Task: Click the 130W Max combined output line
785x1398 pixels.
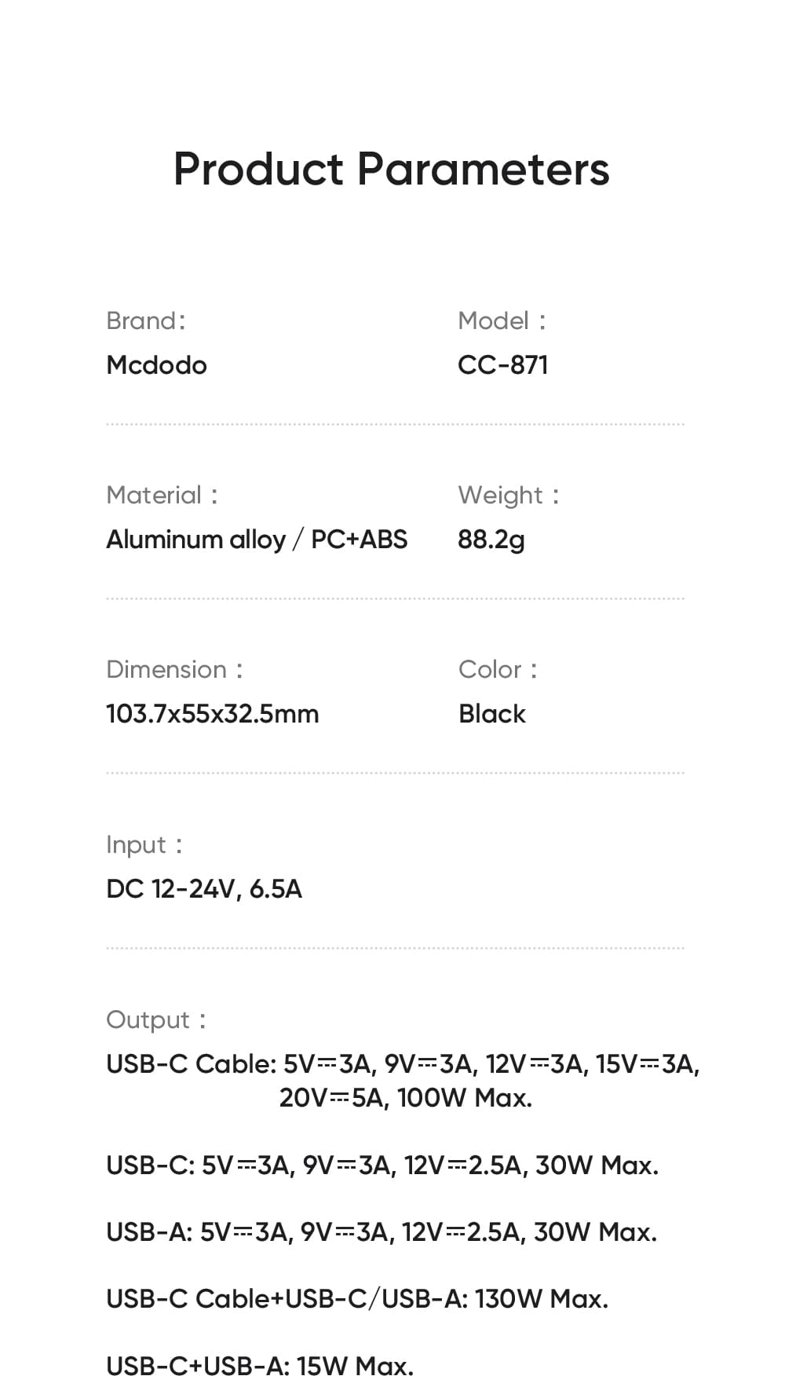Action: coord(357,1299)
